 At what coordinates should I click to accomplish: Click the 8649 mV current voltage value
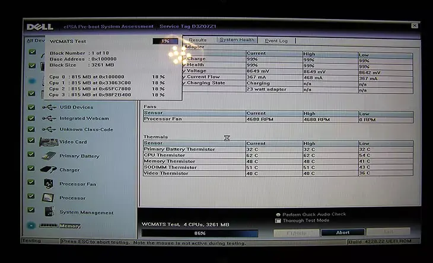point(257,71)
